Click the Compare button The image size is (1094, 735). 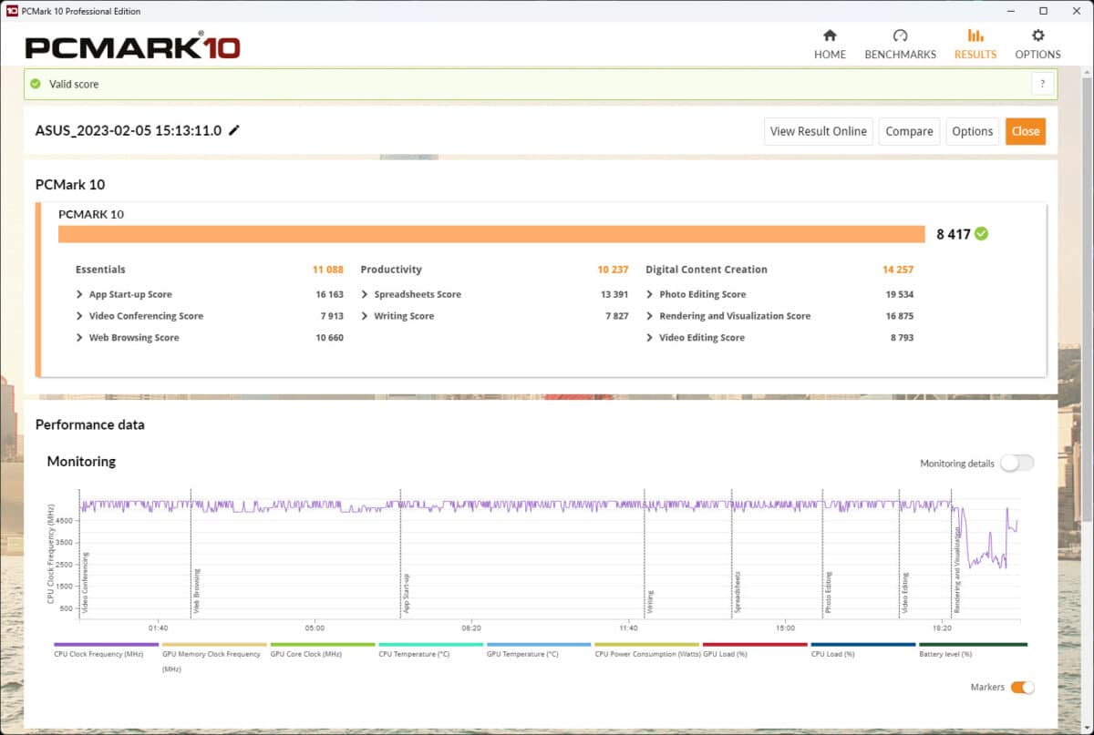909,131
